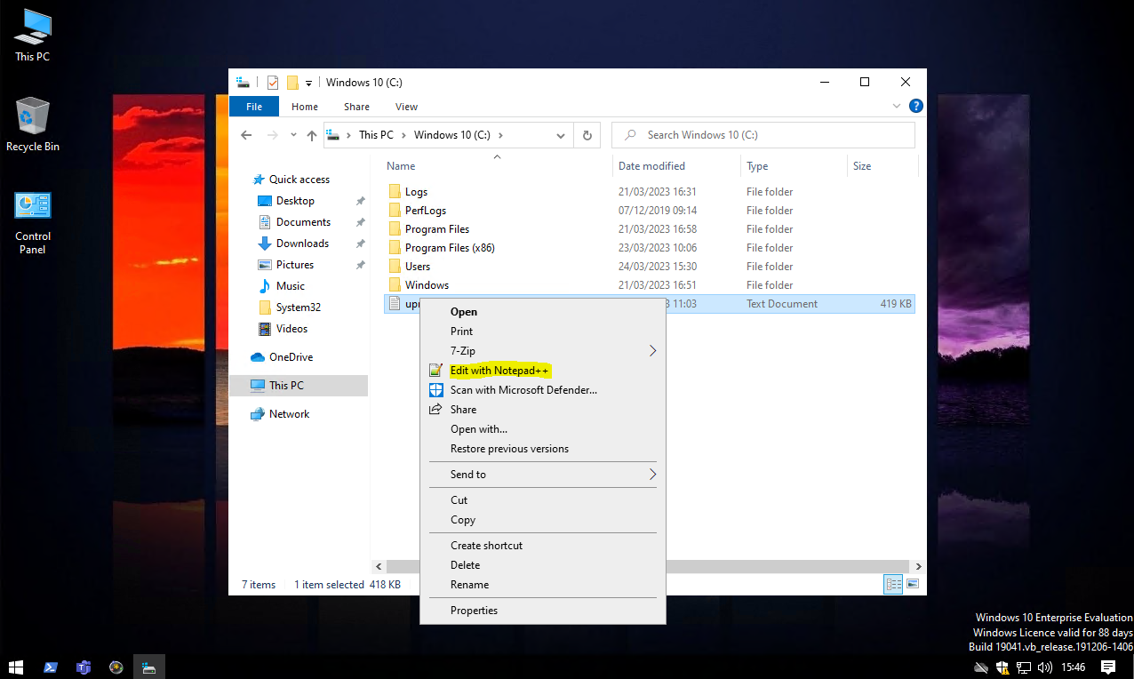Select Properties from the context menu
The image size is (1134, 679).
[474, 611]
